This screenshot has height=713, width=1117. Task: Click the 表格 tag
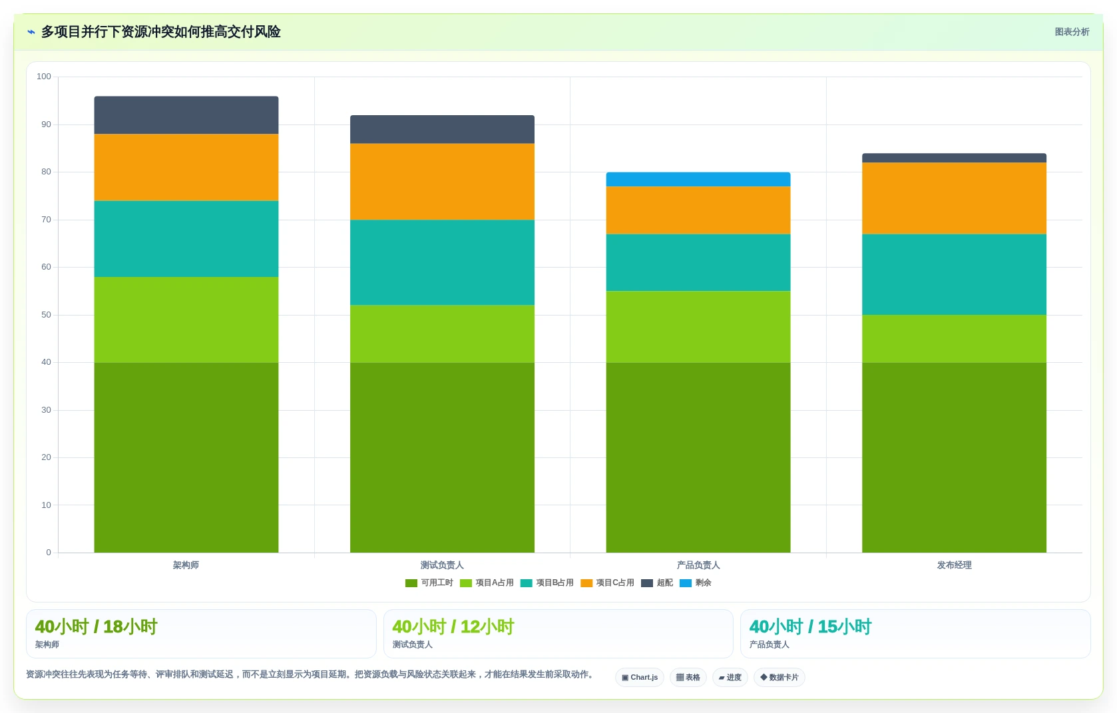pos(688,678)
